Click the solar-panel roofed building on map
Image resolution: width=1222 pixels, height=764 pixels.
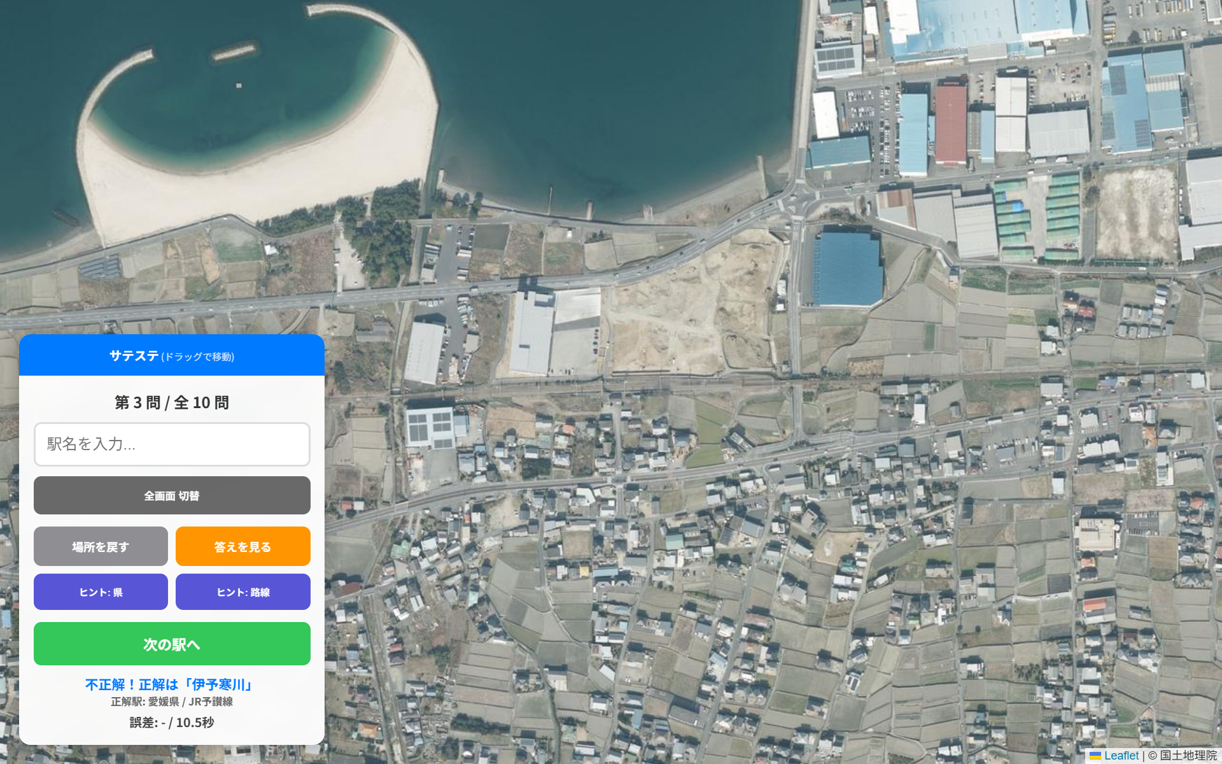click(430, 427)
